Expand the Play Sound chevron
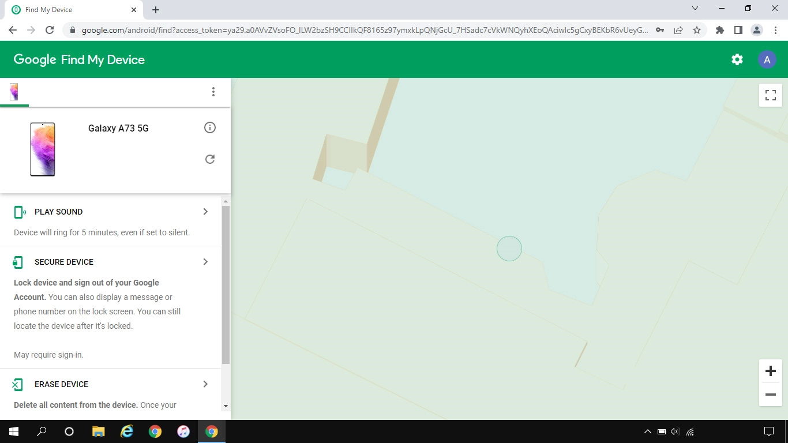788x443 pixels. click(x=205, y=212)
